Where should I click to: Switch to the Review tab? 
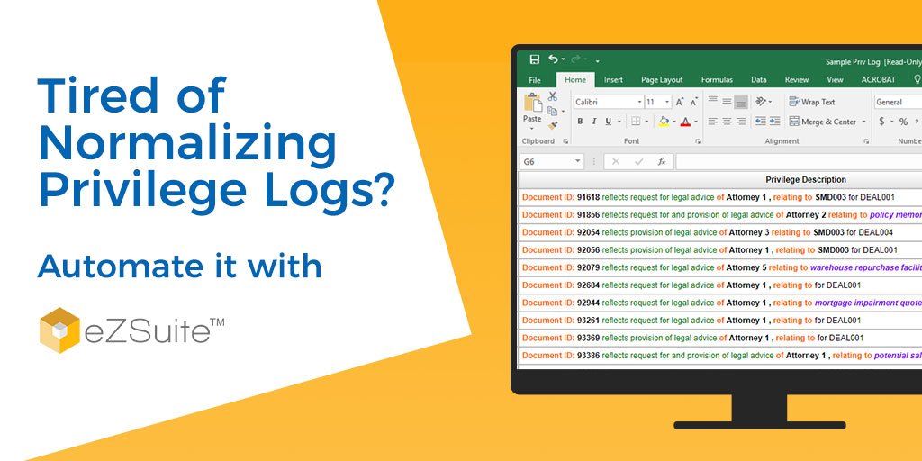click(x=797, y=80)
